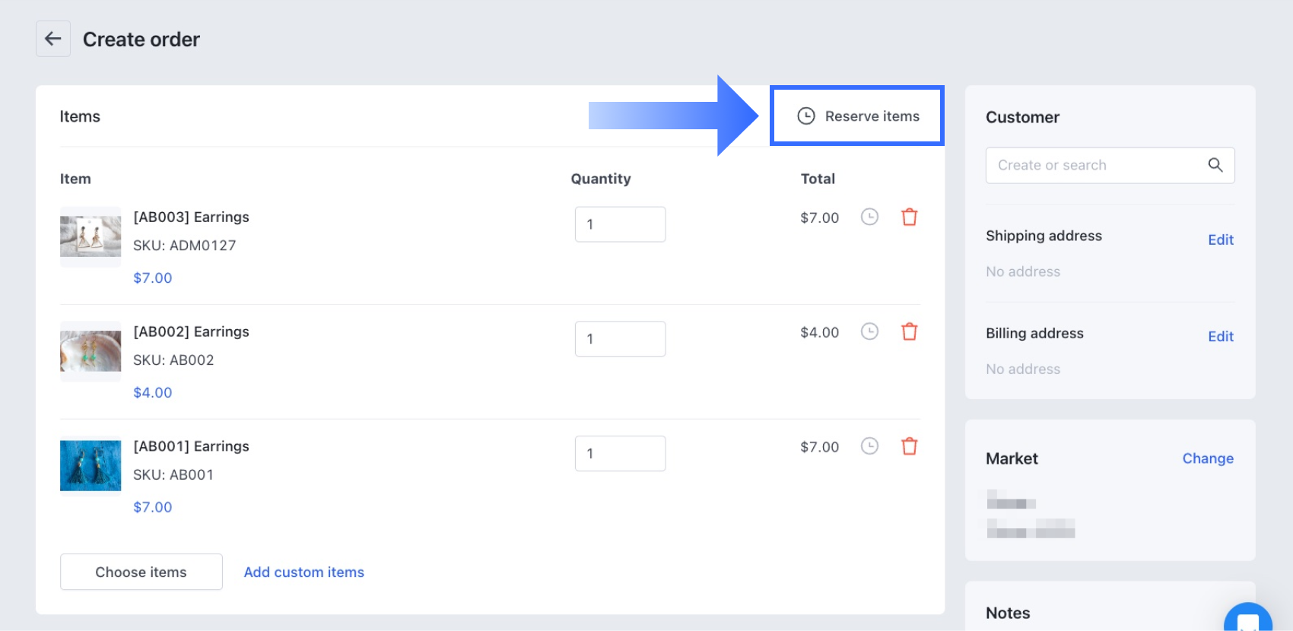Click the customer search magnifier icon
The width and height of the screenshot is (1293, 631).
coord(1215,165)
